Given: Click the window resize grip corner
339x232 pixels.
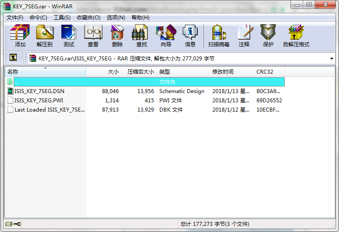Looking at the screenshot, I should point(333,226).
